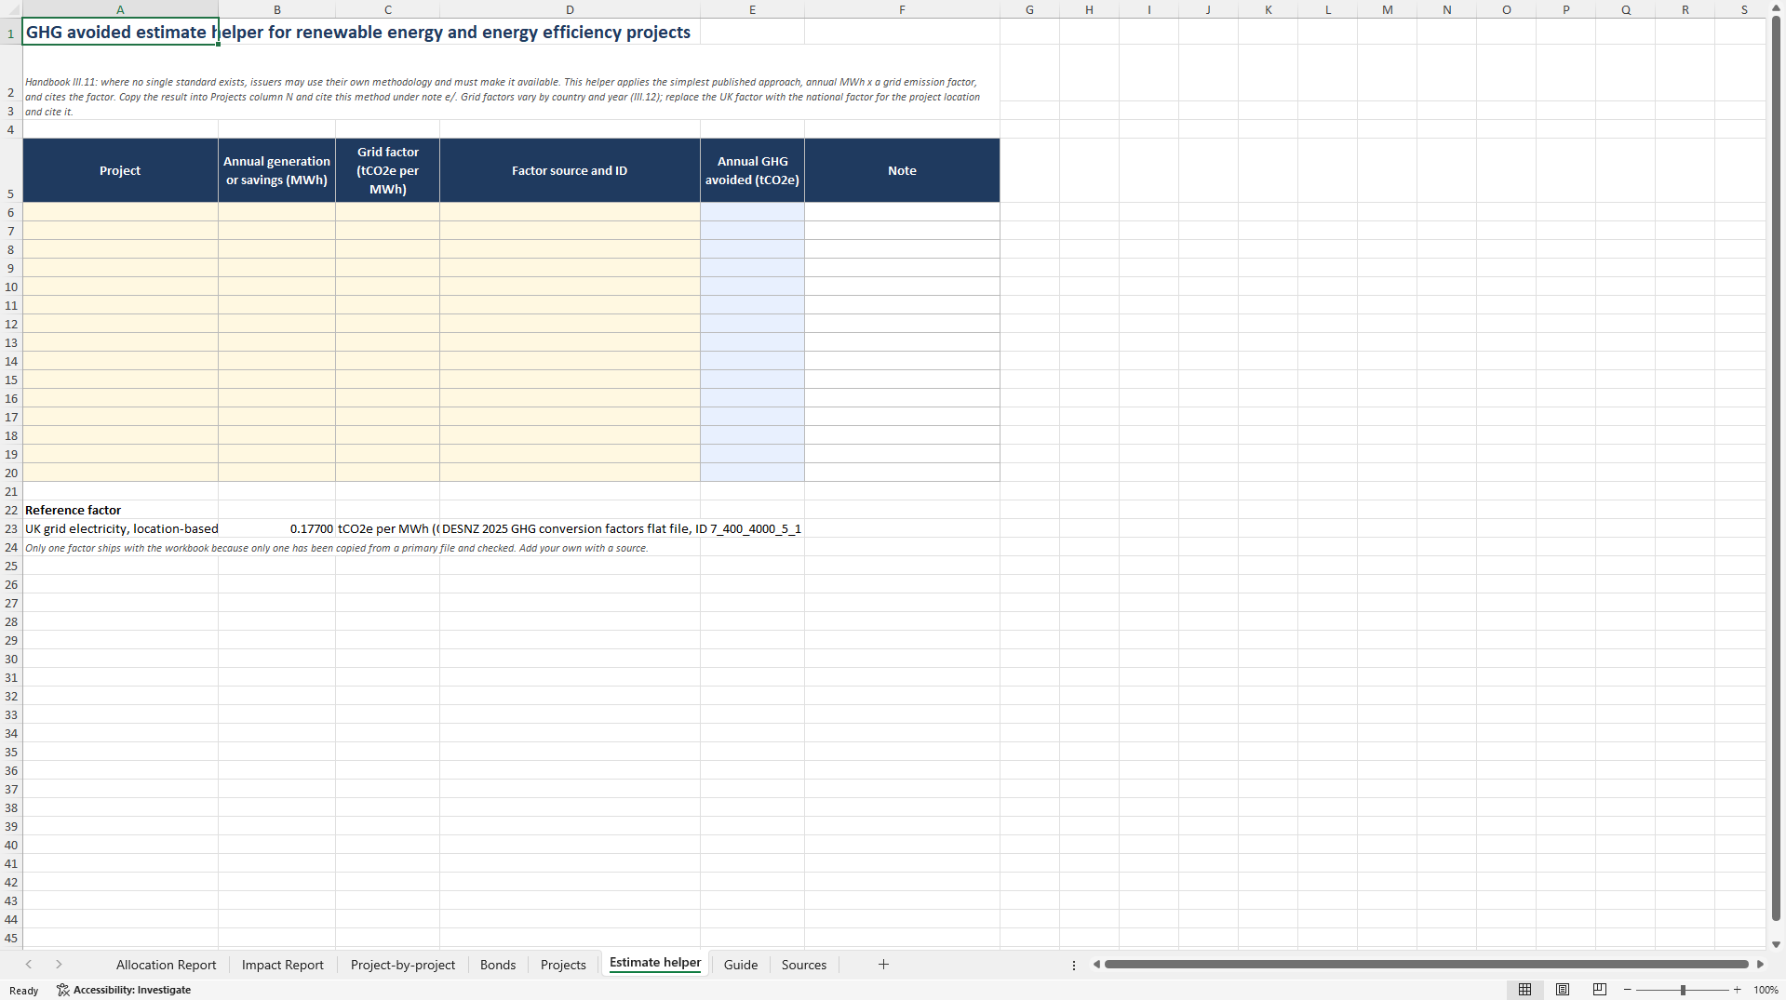Open the Guide sheet tab
The width and height of the screenshot is (1786, 1000).
point(740,965)
